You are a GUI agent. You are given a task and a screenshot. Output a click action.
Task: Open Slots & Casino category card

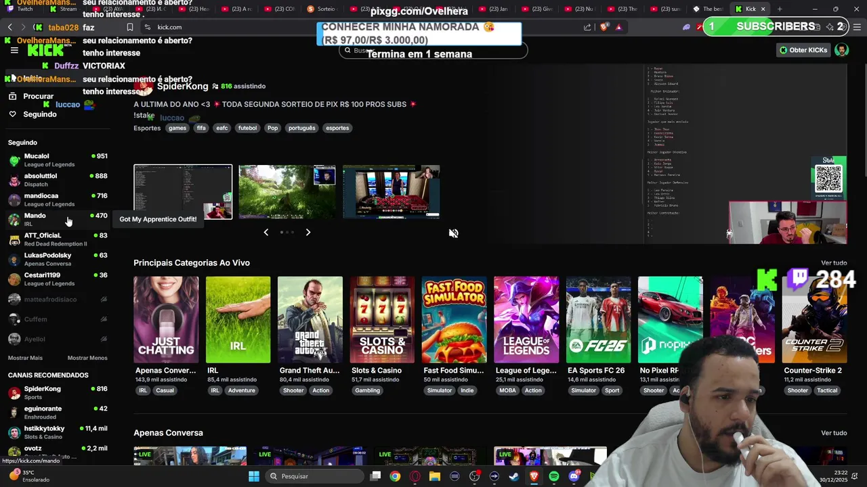pyautogui.click(x=382, y=319)
